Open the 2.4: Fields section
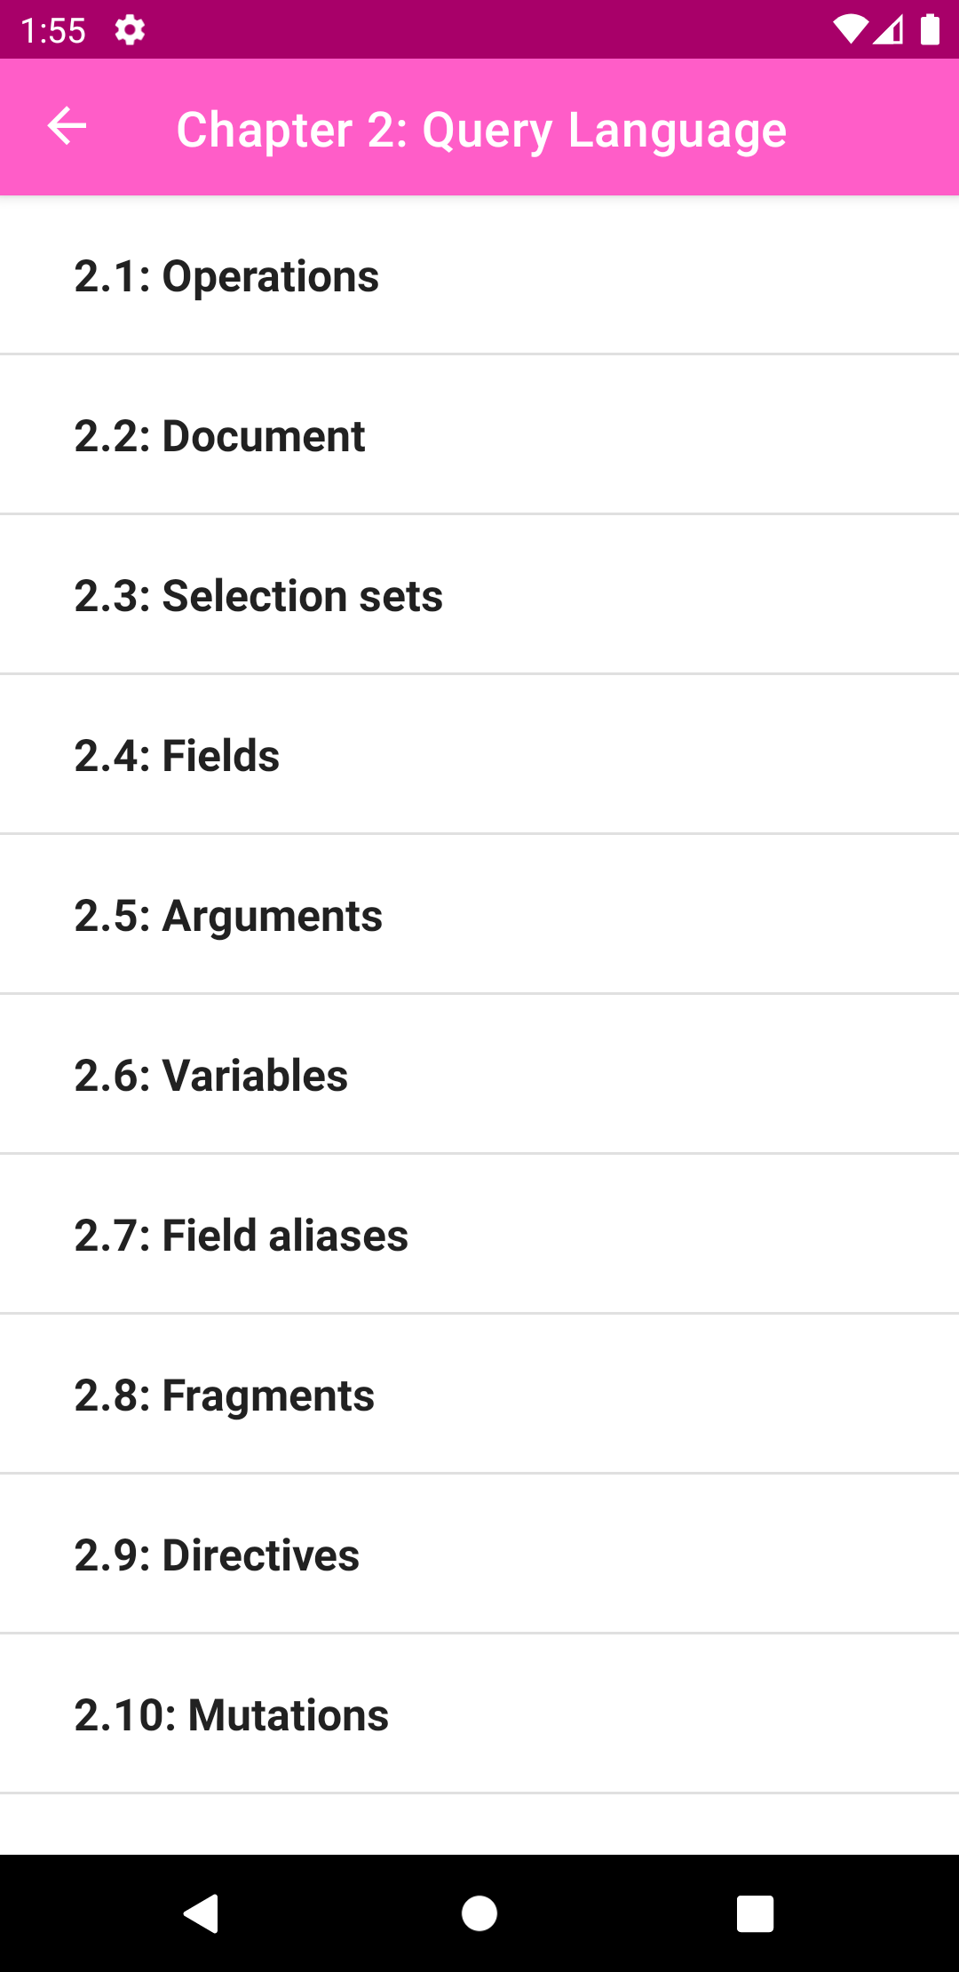Screen dimensions: 959x1972 pyautogui.click(x=479, y=755)
